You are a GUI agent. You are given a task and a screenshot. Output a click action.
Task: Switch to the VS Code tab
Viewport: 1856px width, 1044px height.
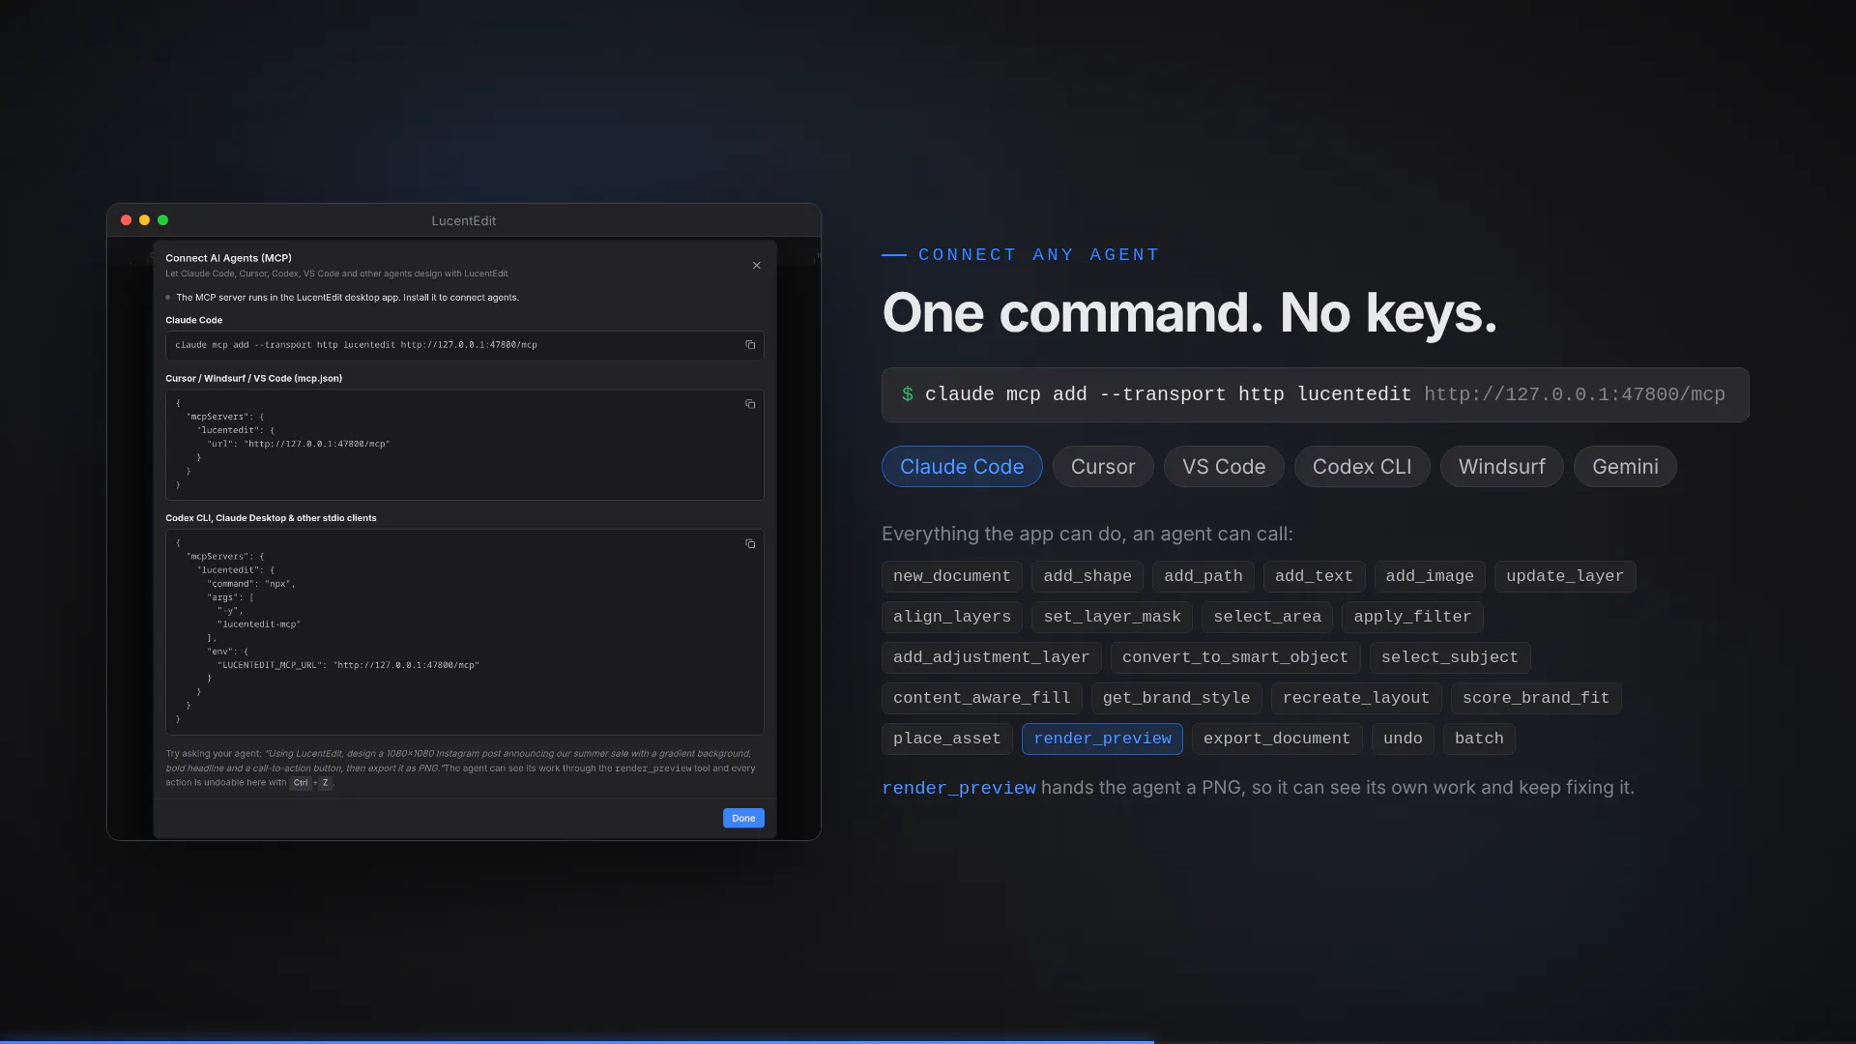pos(1224,467)
